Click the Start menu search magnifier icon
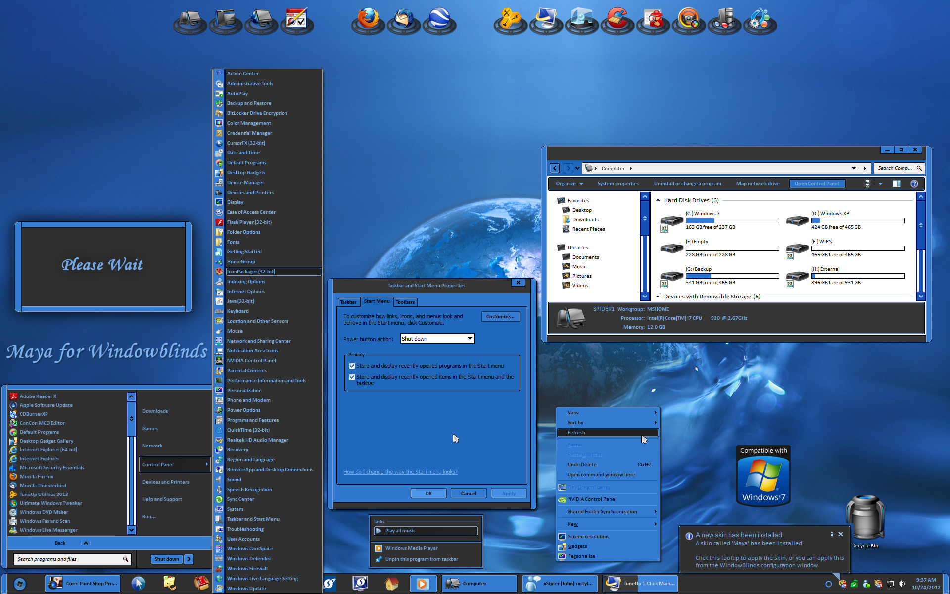 tap(126, 559)
